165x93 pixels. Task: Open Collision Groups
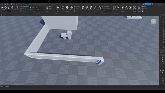point(135,9)
